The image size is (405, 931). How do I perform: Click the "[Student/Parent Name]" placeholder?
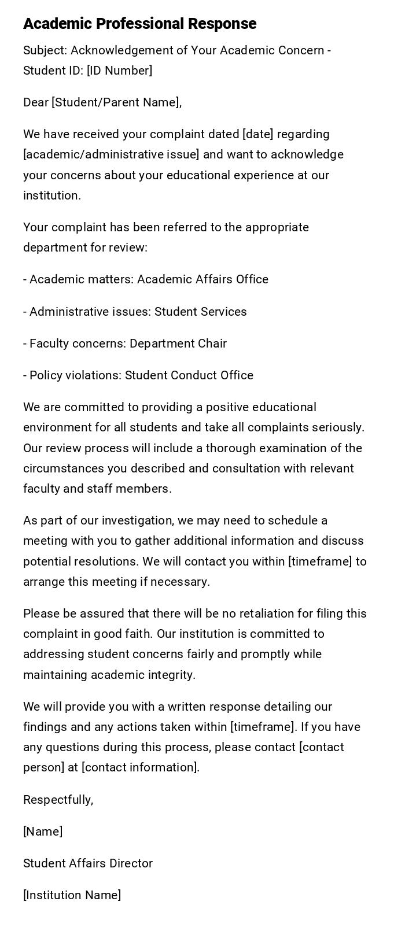click(x=116, y=102)
